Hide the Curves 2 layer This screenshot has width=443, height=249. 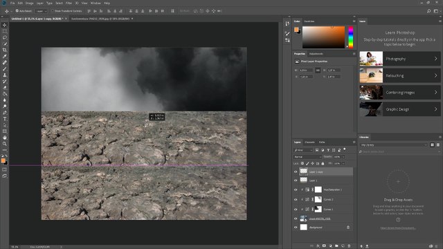pyautogui.click(x=296, y=200)
